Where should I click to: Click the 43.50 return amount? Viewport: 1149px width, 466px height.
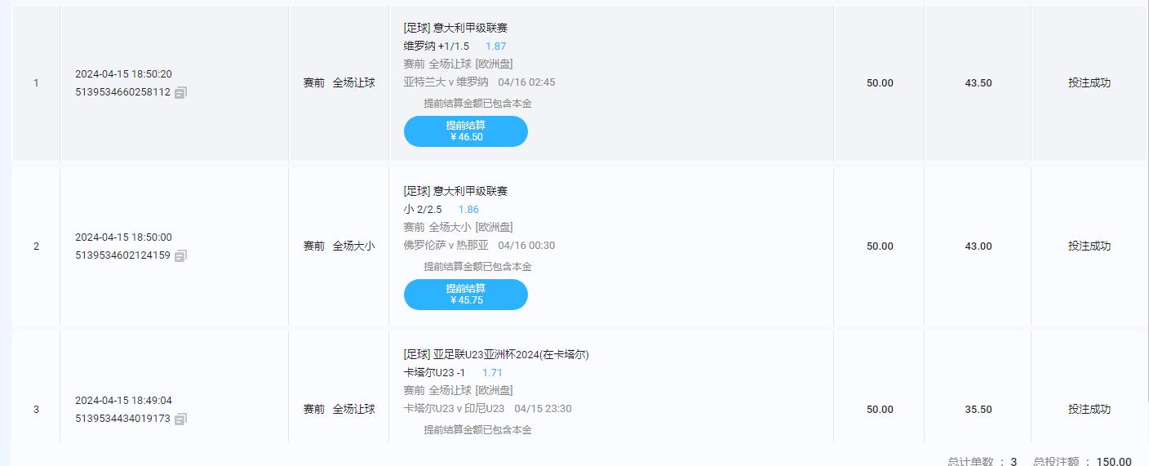coord(978,83)
